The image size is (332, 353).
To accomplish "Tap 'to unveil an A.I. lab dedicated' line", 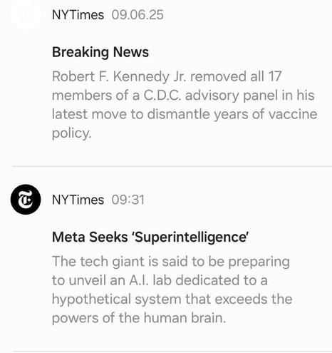I will tap(160, 280).
